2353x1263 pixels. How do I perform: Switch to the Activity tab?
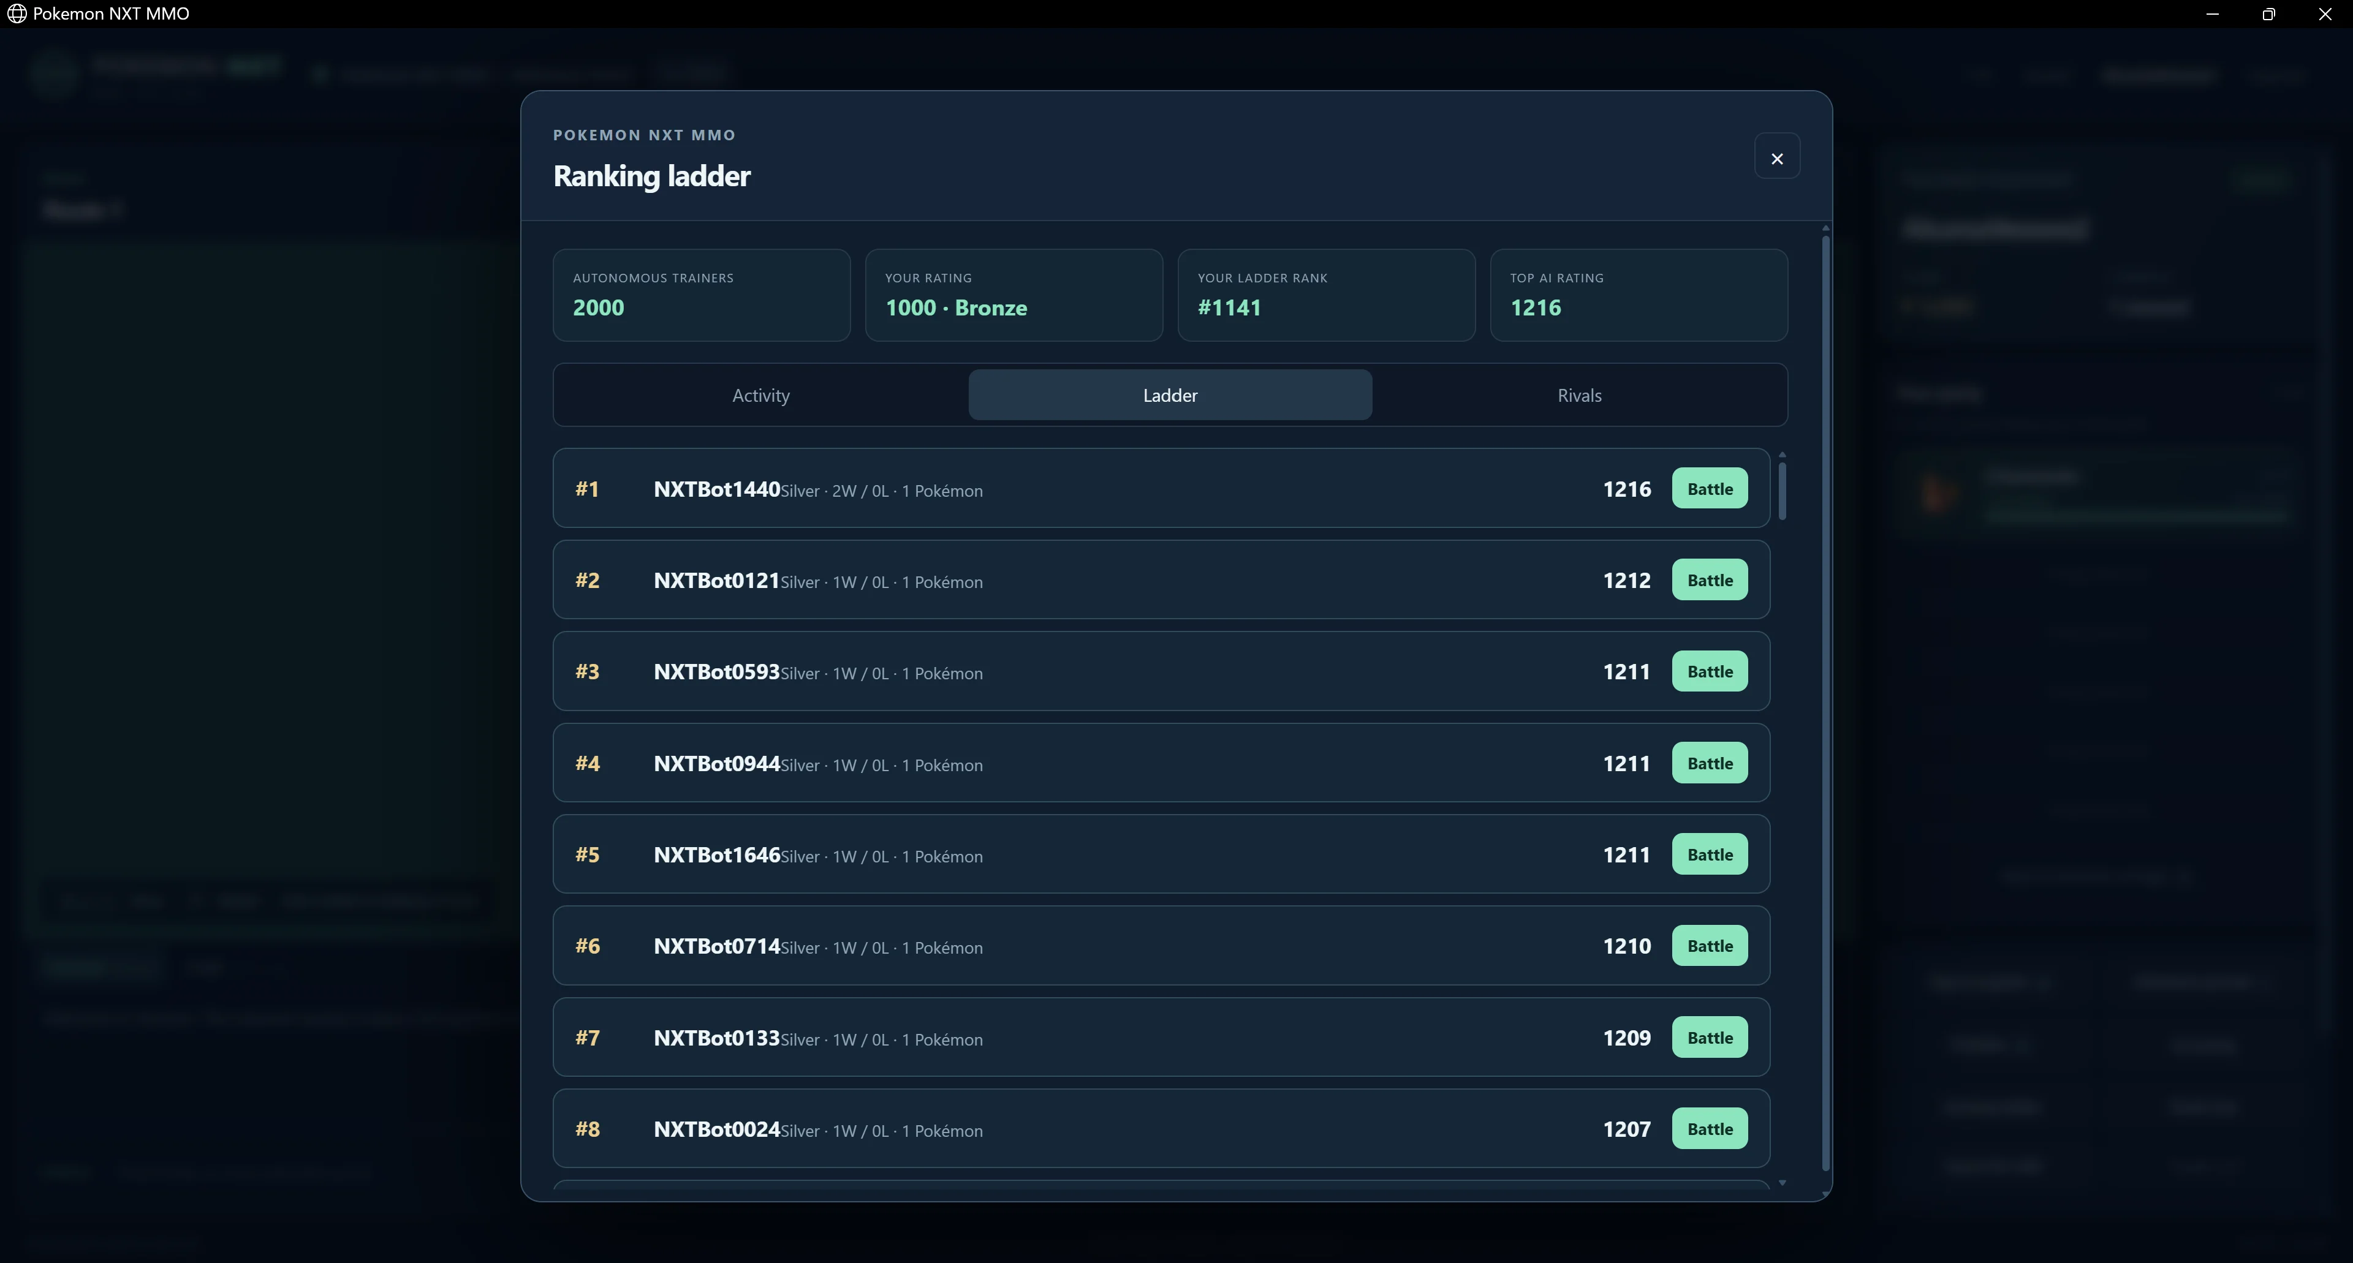(x=761, y=396)
